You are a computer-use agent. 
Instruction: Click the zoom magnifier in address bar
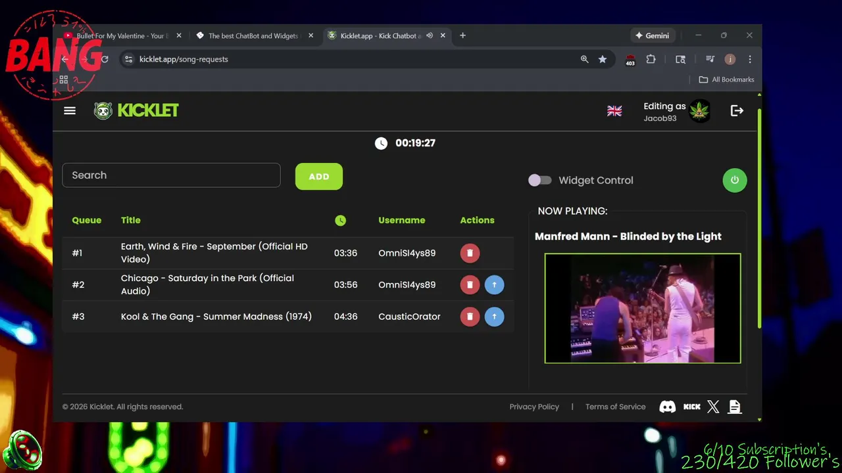click(x=584, y=59)
